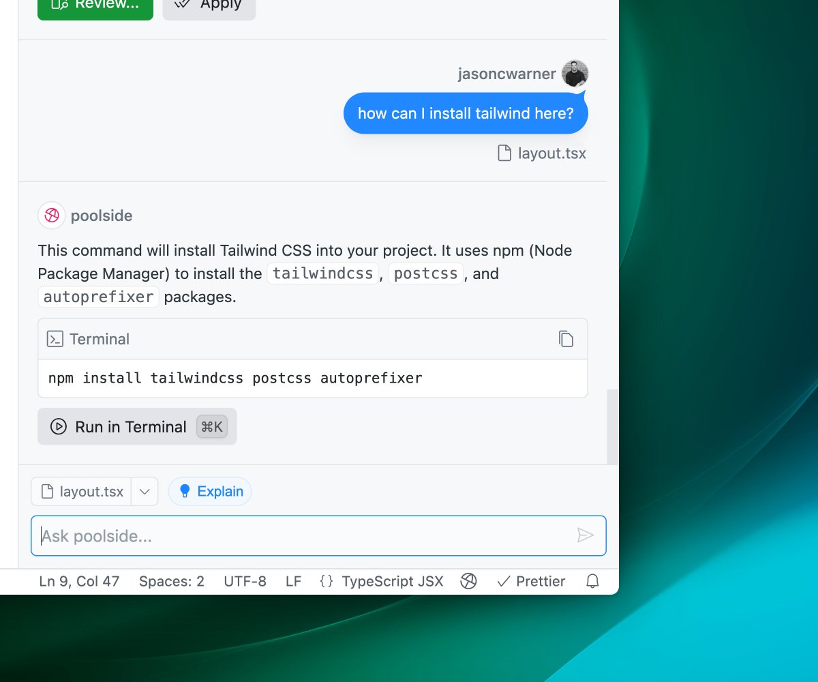Click Run in Terminal button
Viewport: 818px width, 682px height.
pyautogui.click(x=137, y=426)
